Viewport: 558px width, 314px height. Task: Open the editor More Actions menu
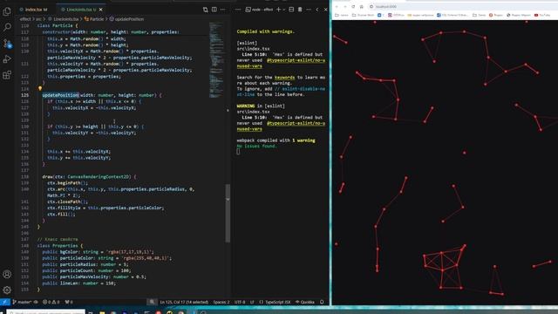click(223, 10)
